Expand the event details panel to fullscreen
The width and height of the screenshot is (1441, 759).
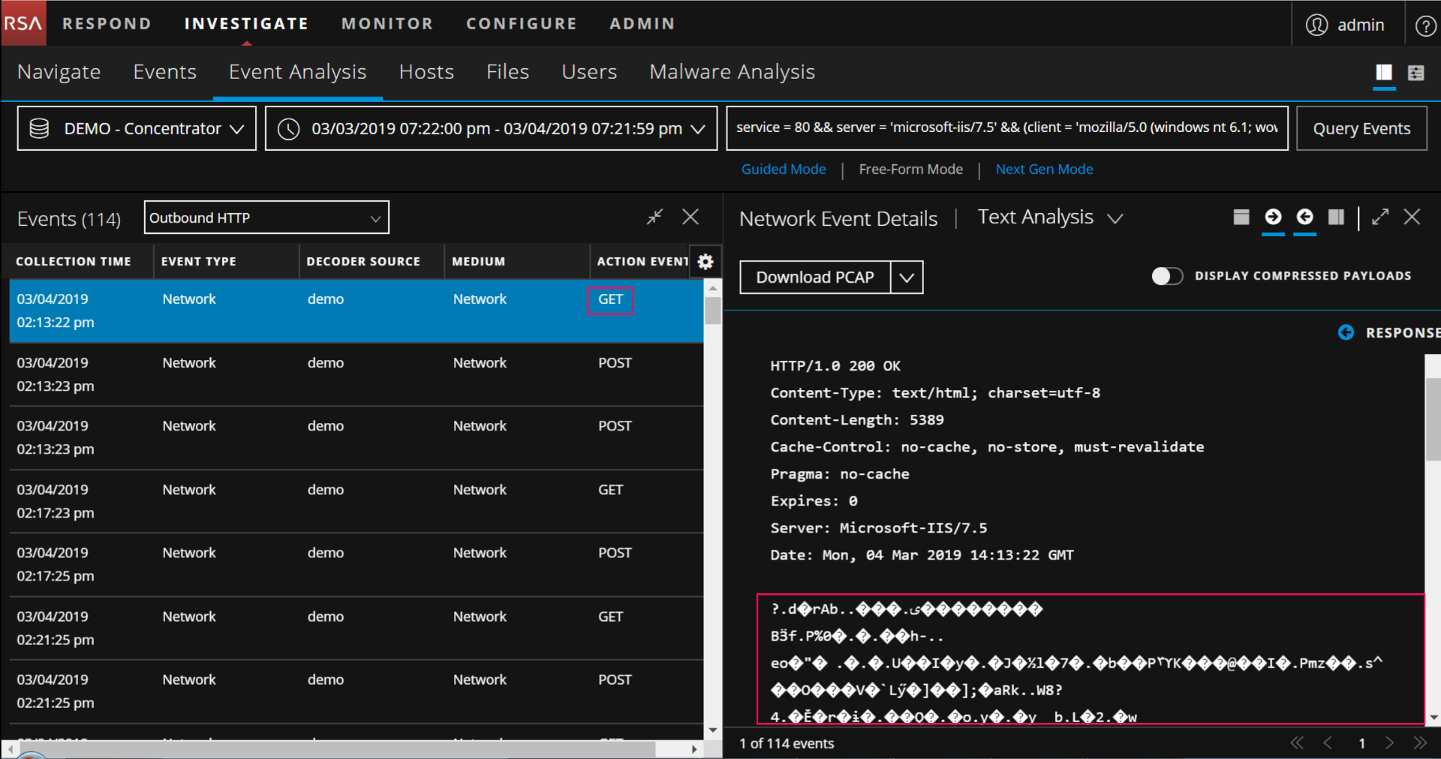(x=1379, y=217)
